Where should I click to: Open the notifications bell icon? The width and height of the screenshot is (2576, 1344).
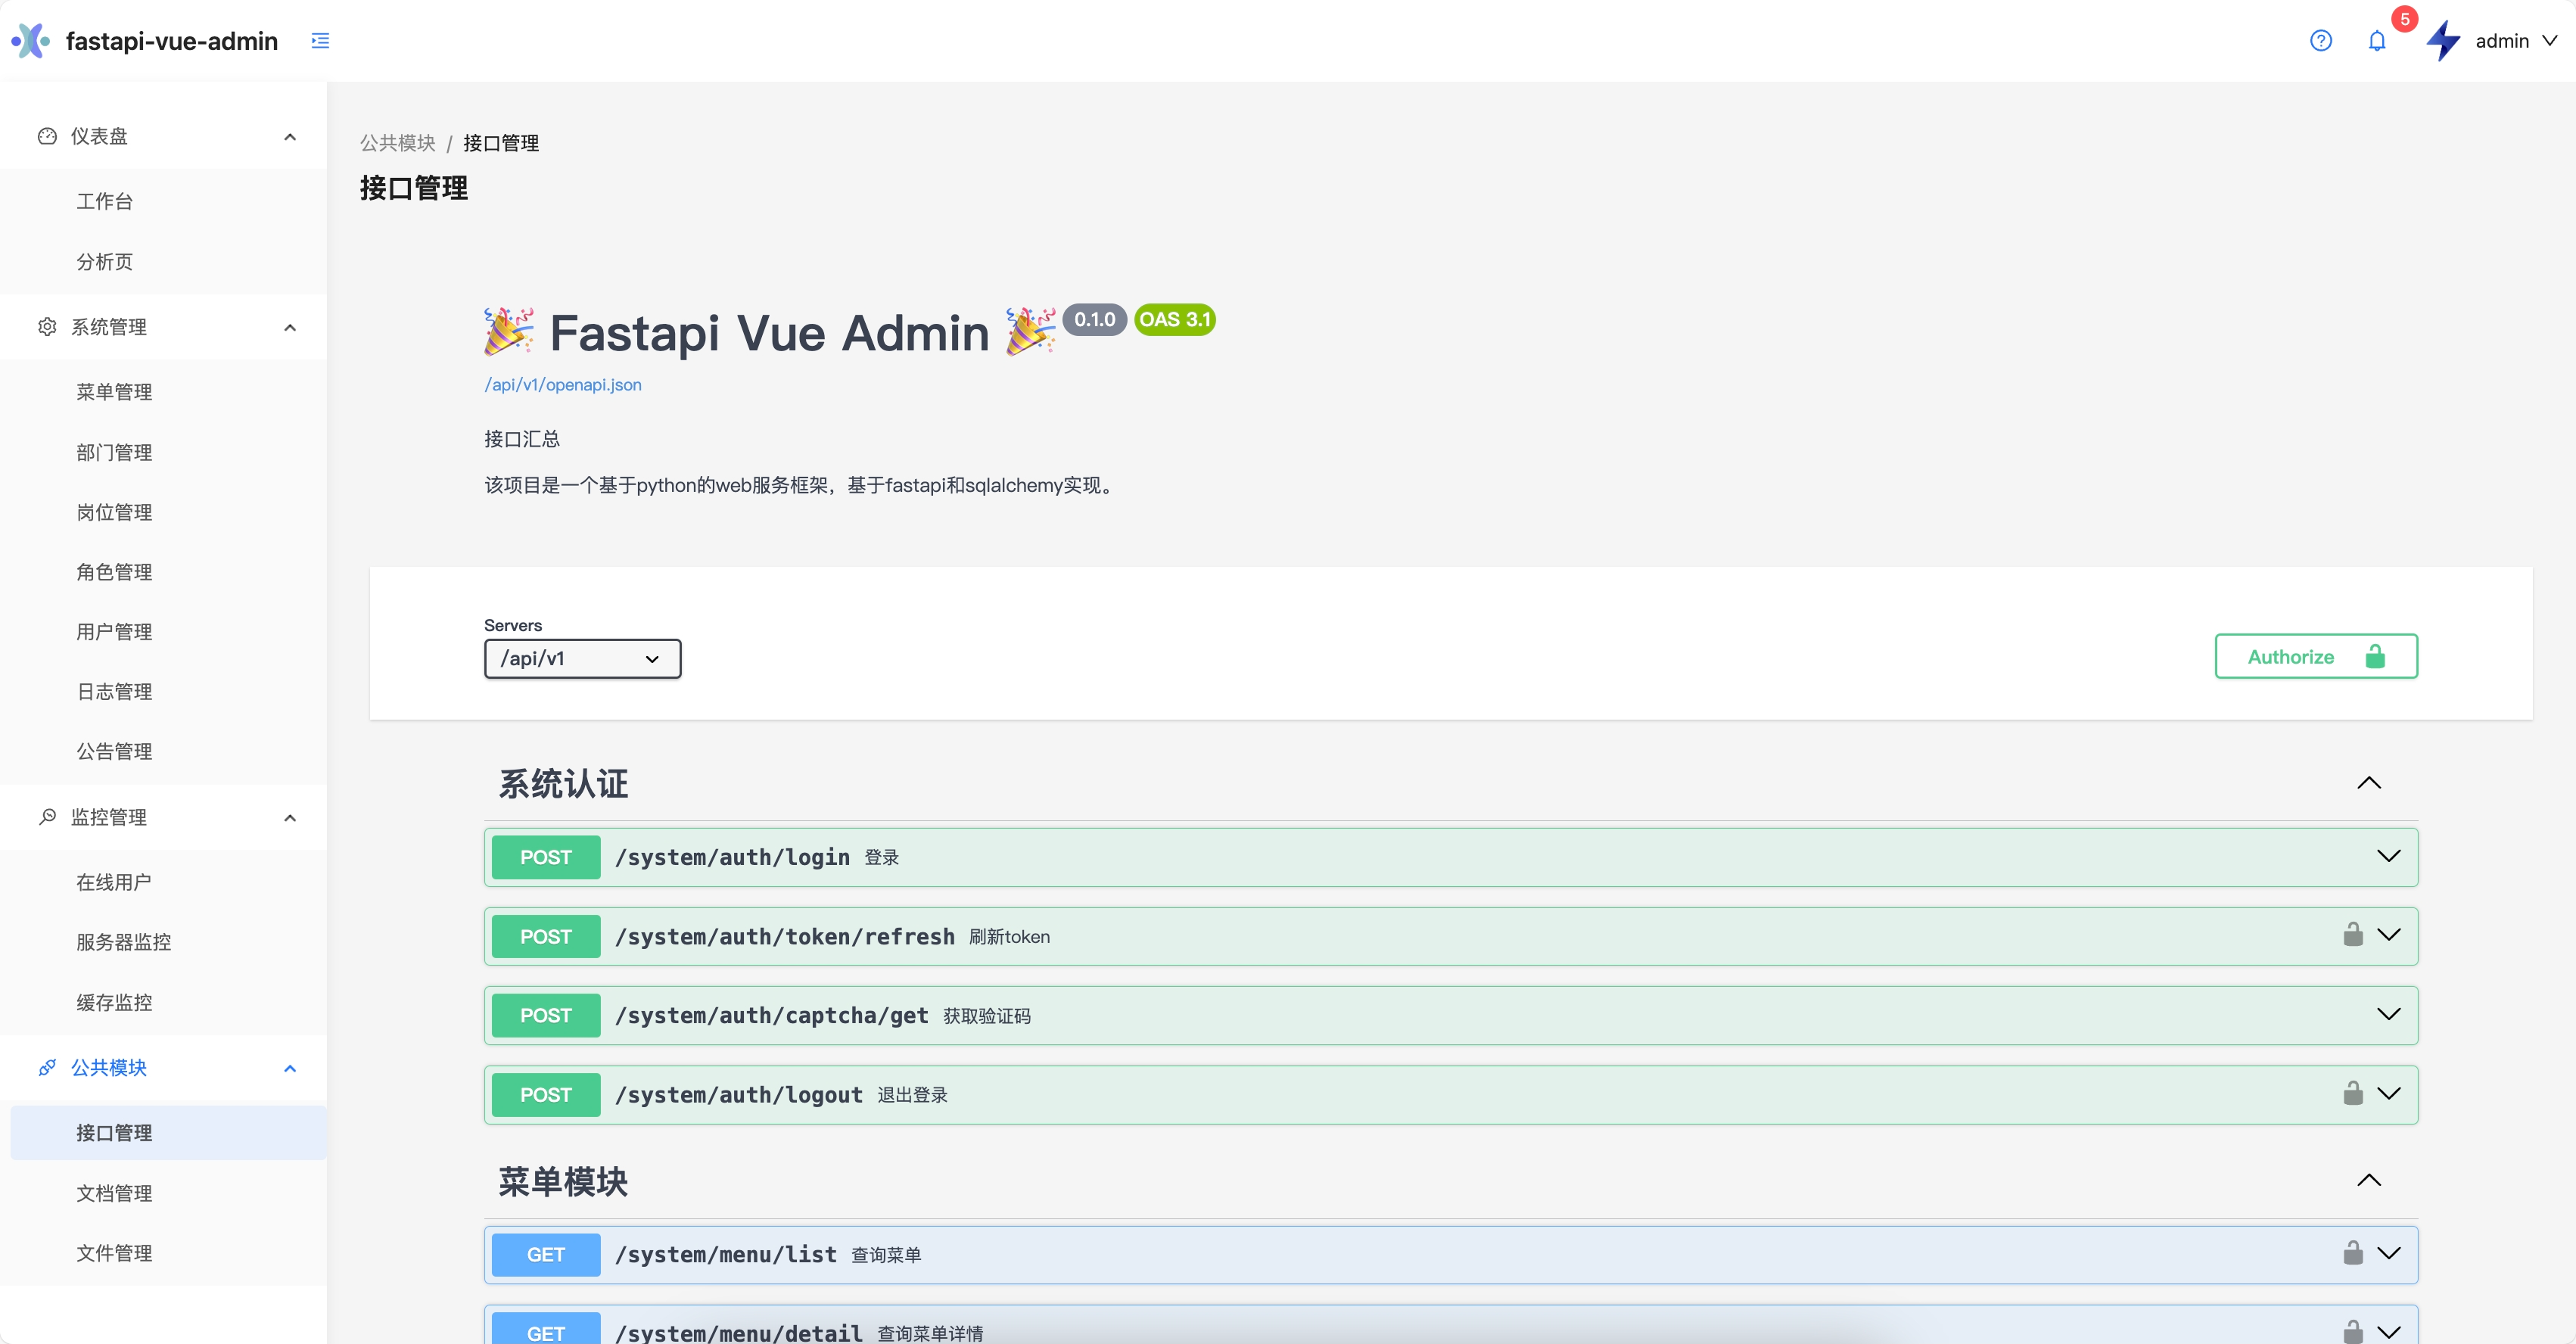click(2377, 41)
